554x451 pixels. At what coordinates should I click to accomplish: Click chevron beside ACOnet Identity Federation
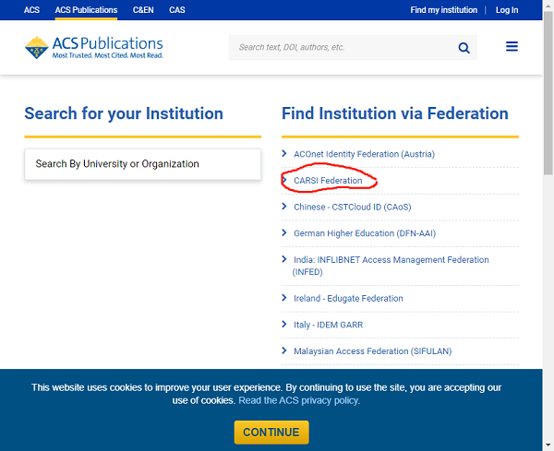point(284,153)
